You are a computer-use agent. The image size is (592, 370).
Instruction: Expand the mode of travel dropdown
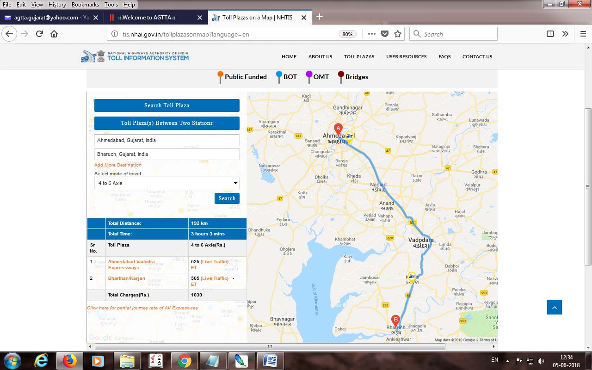pyautogui.click(x=166, y=183)
